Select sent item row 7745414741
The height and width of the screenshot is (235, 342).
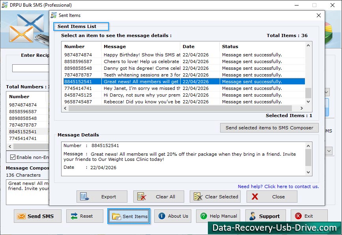pyautogui.click(x=184, y=88)
